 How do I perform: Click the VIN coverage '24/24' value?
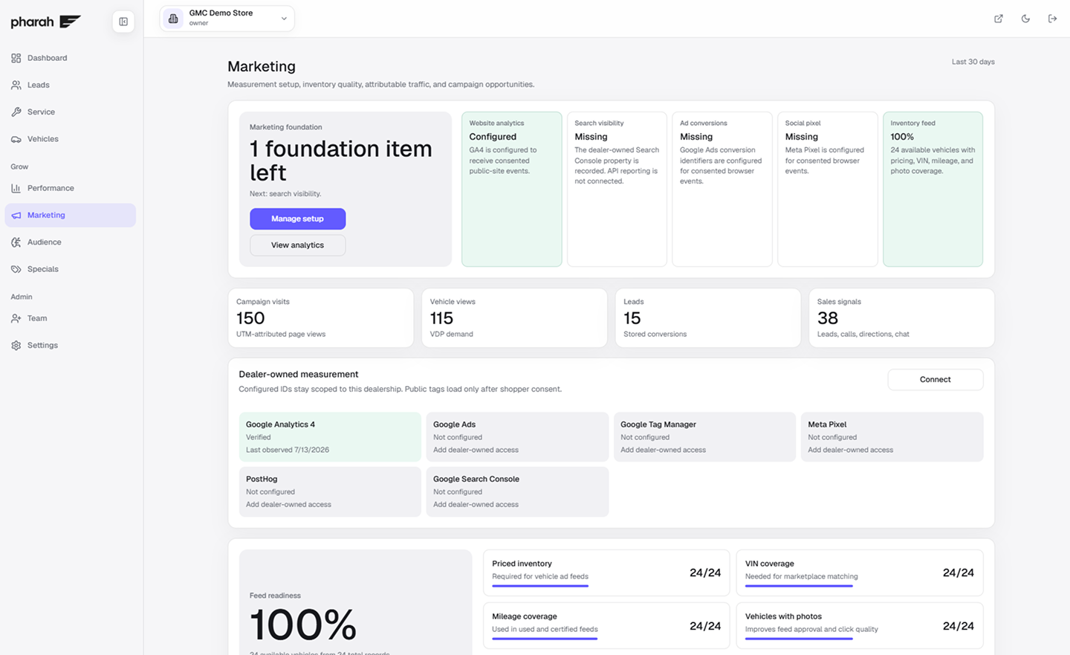click(959, 572)
